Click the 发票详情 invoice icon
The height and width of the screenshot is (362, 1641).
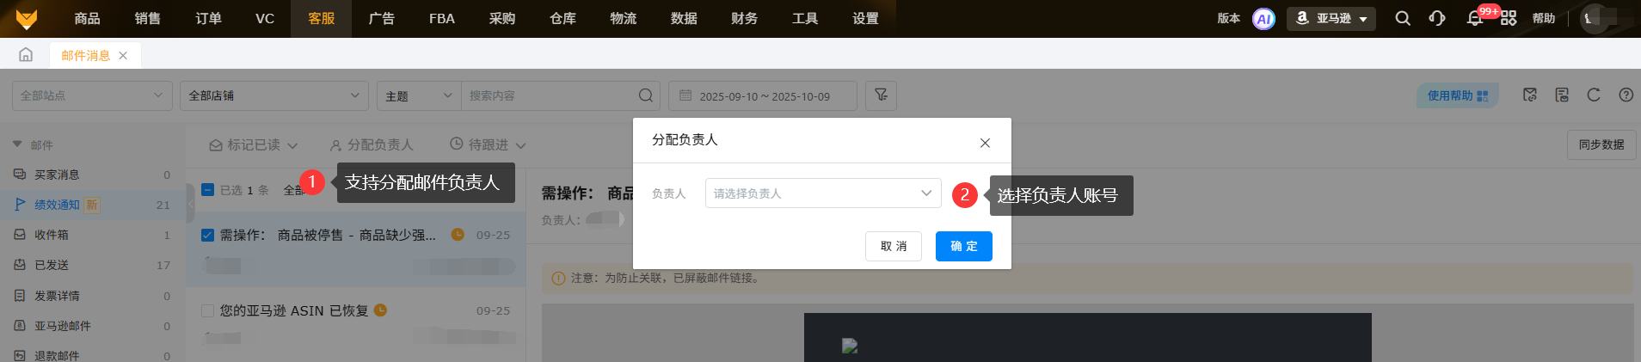click(20, 296)
